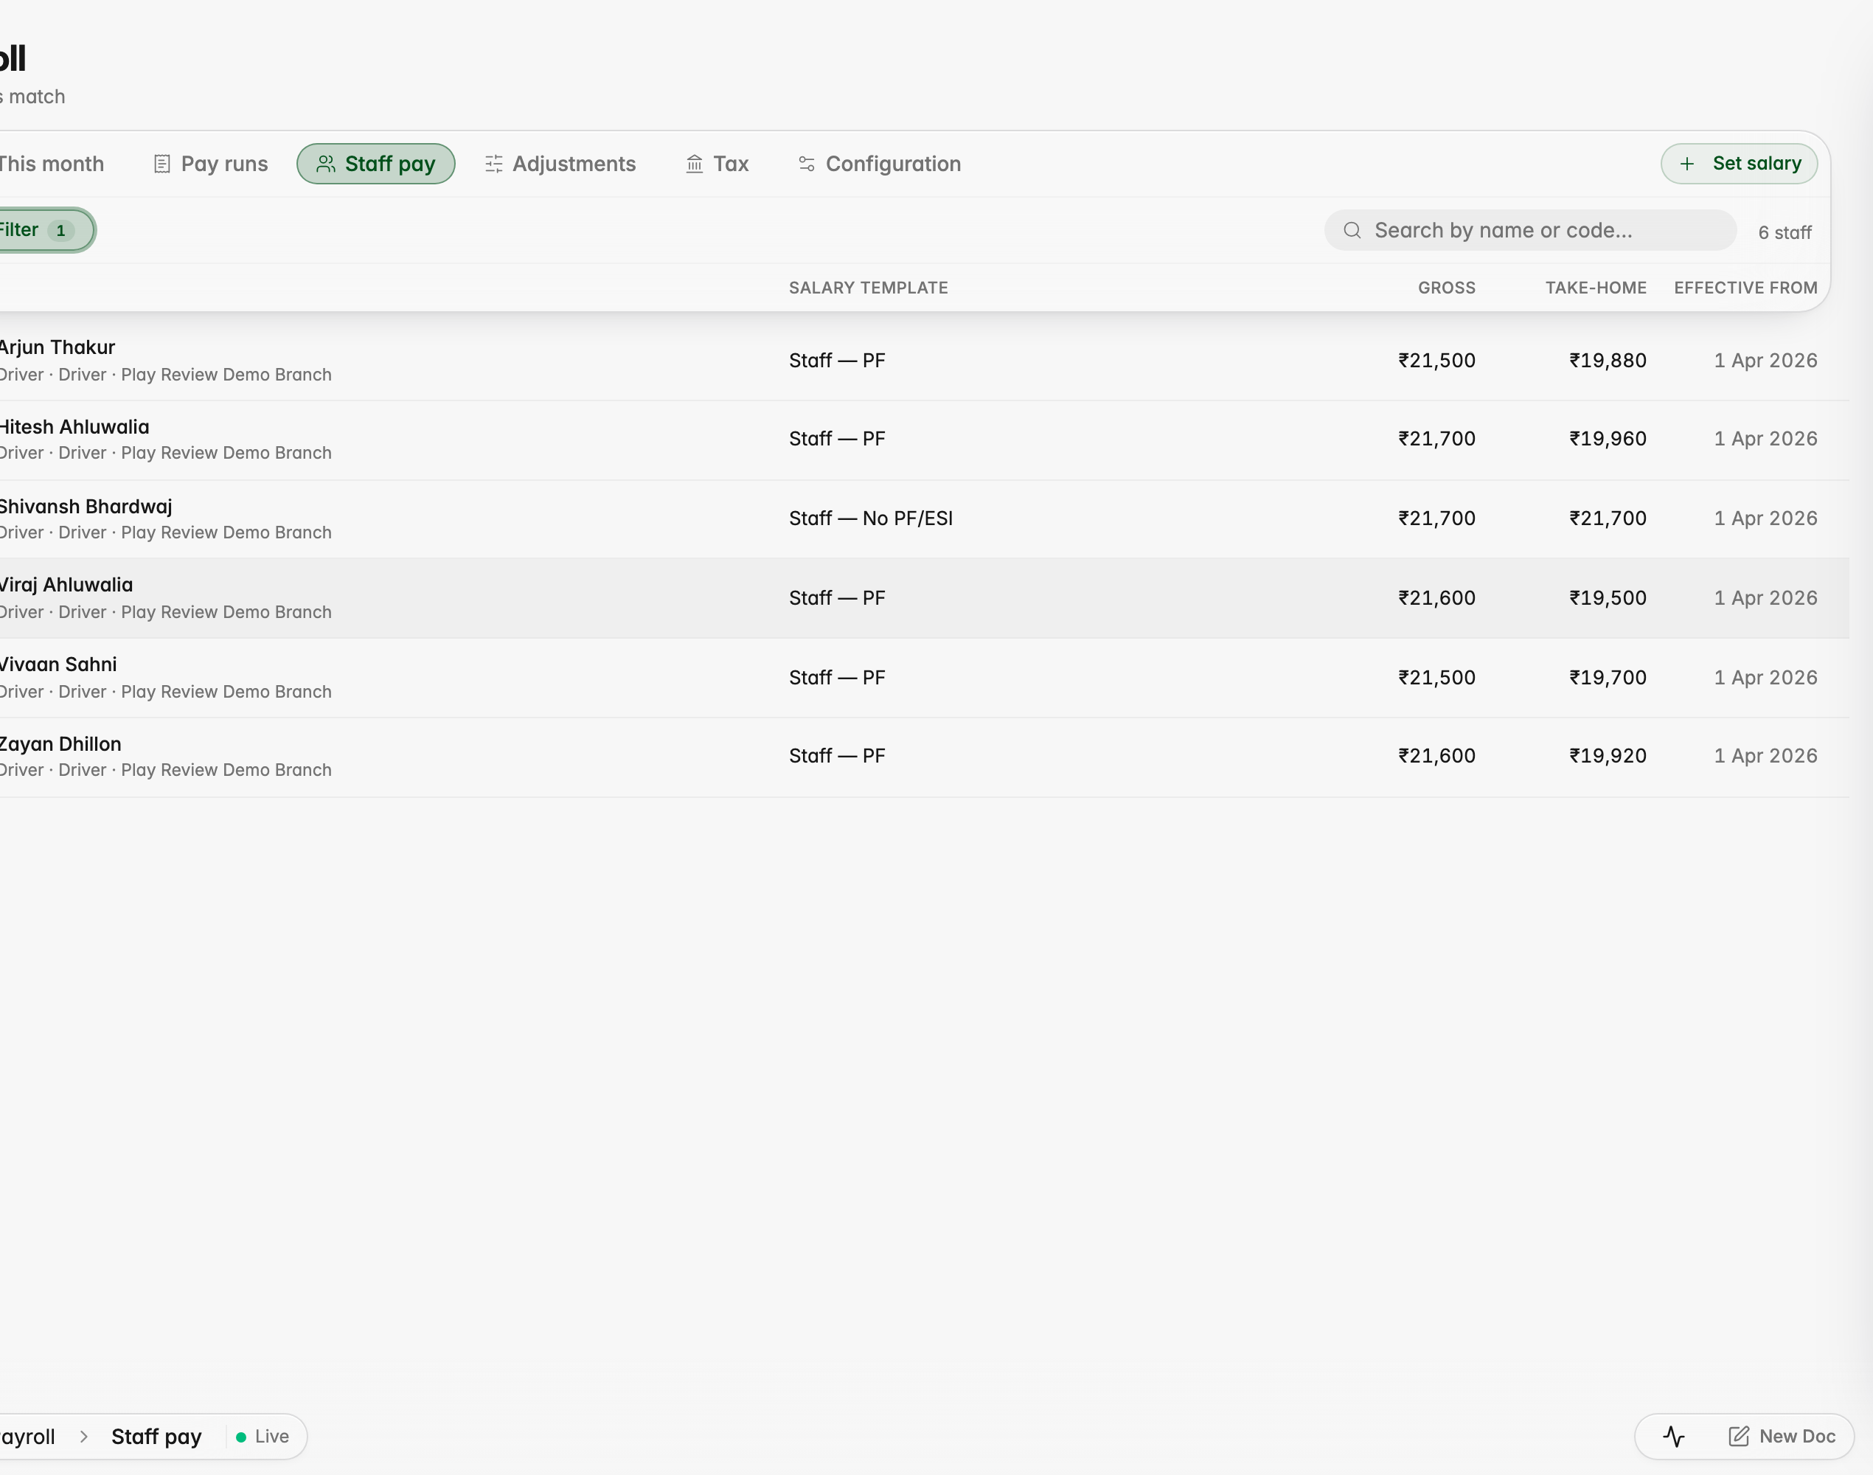Open Hitesh Ahluwalia's staff row

(924, 440)
